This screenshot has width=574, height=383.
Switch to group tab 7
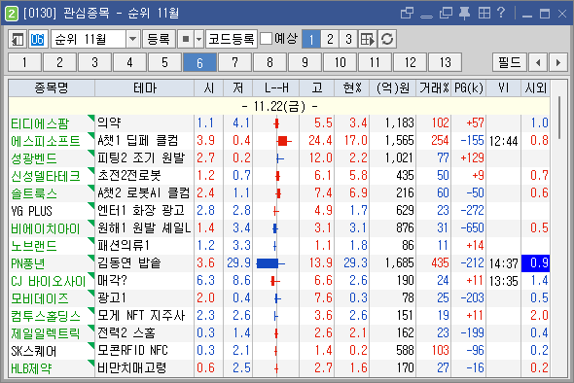click(x=234, y=62)
